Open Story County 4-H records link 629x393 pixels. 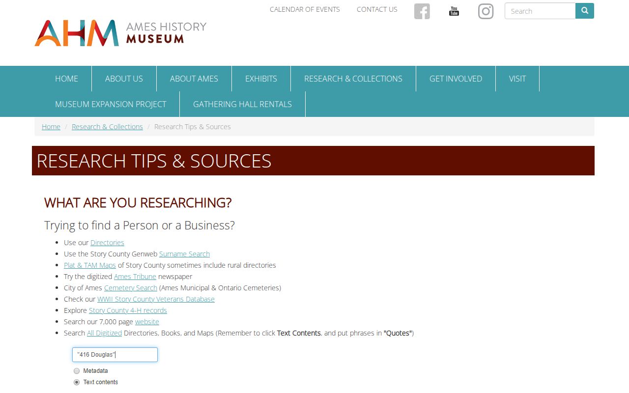(x=128, y=310)
